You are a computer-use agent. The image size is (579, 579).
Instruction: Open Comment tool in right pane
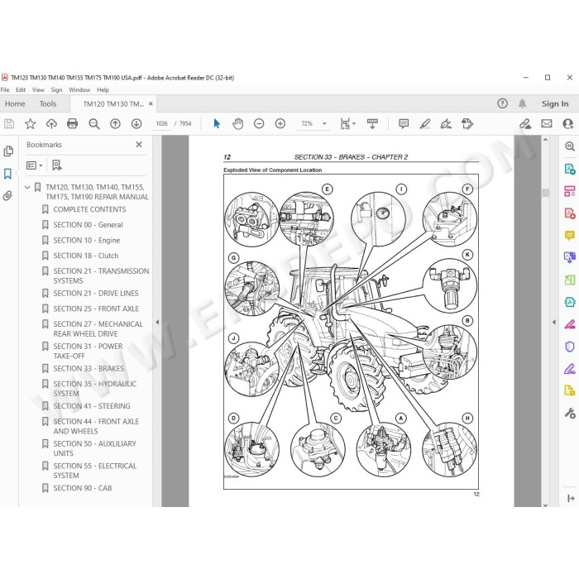(x=570, y=235)
